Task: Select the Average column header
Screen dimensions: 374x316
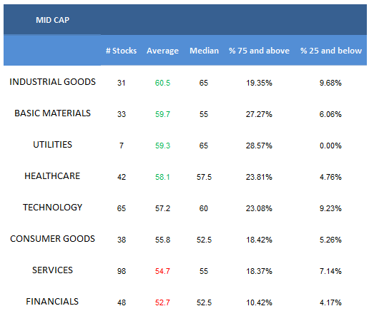Action: [162, 51]
